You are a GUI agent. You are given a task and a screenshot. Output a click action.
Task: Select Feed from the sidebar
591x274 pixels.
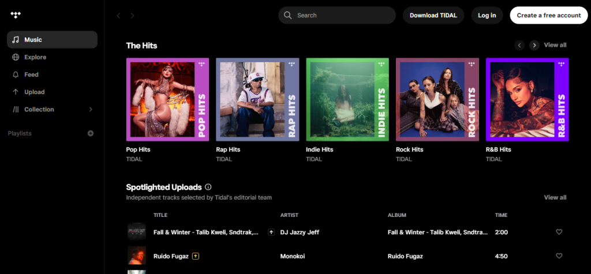point(31,74)
